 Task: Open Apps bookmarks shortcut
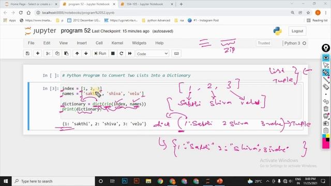(10, 21)
